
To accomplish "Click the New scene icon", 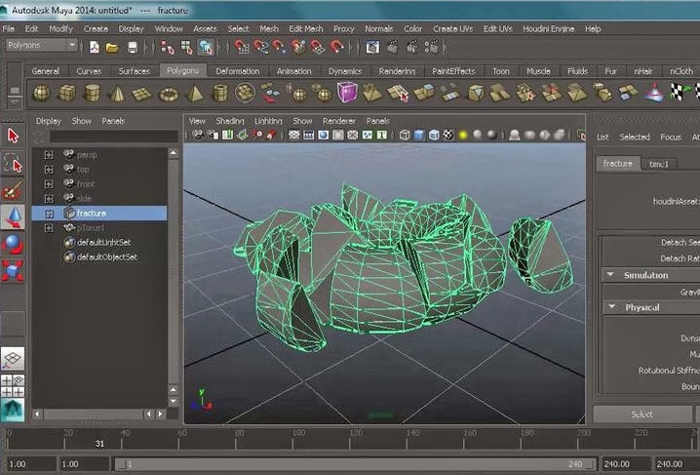I will [95, 47].
